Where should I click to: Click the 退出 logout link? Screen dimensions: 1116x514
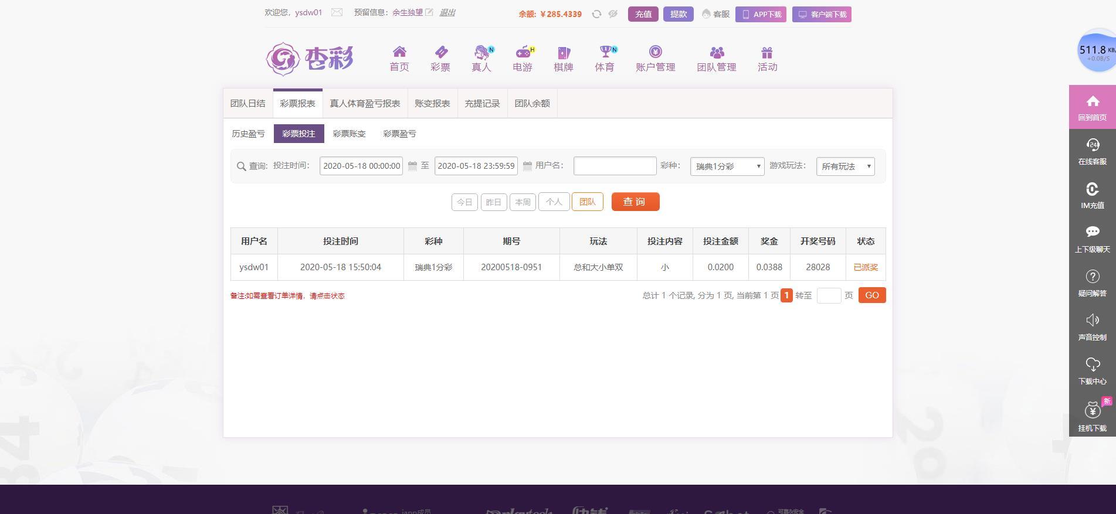tap(447, 12)
